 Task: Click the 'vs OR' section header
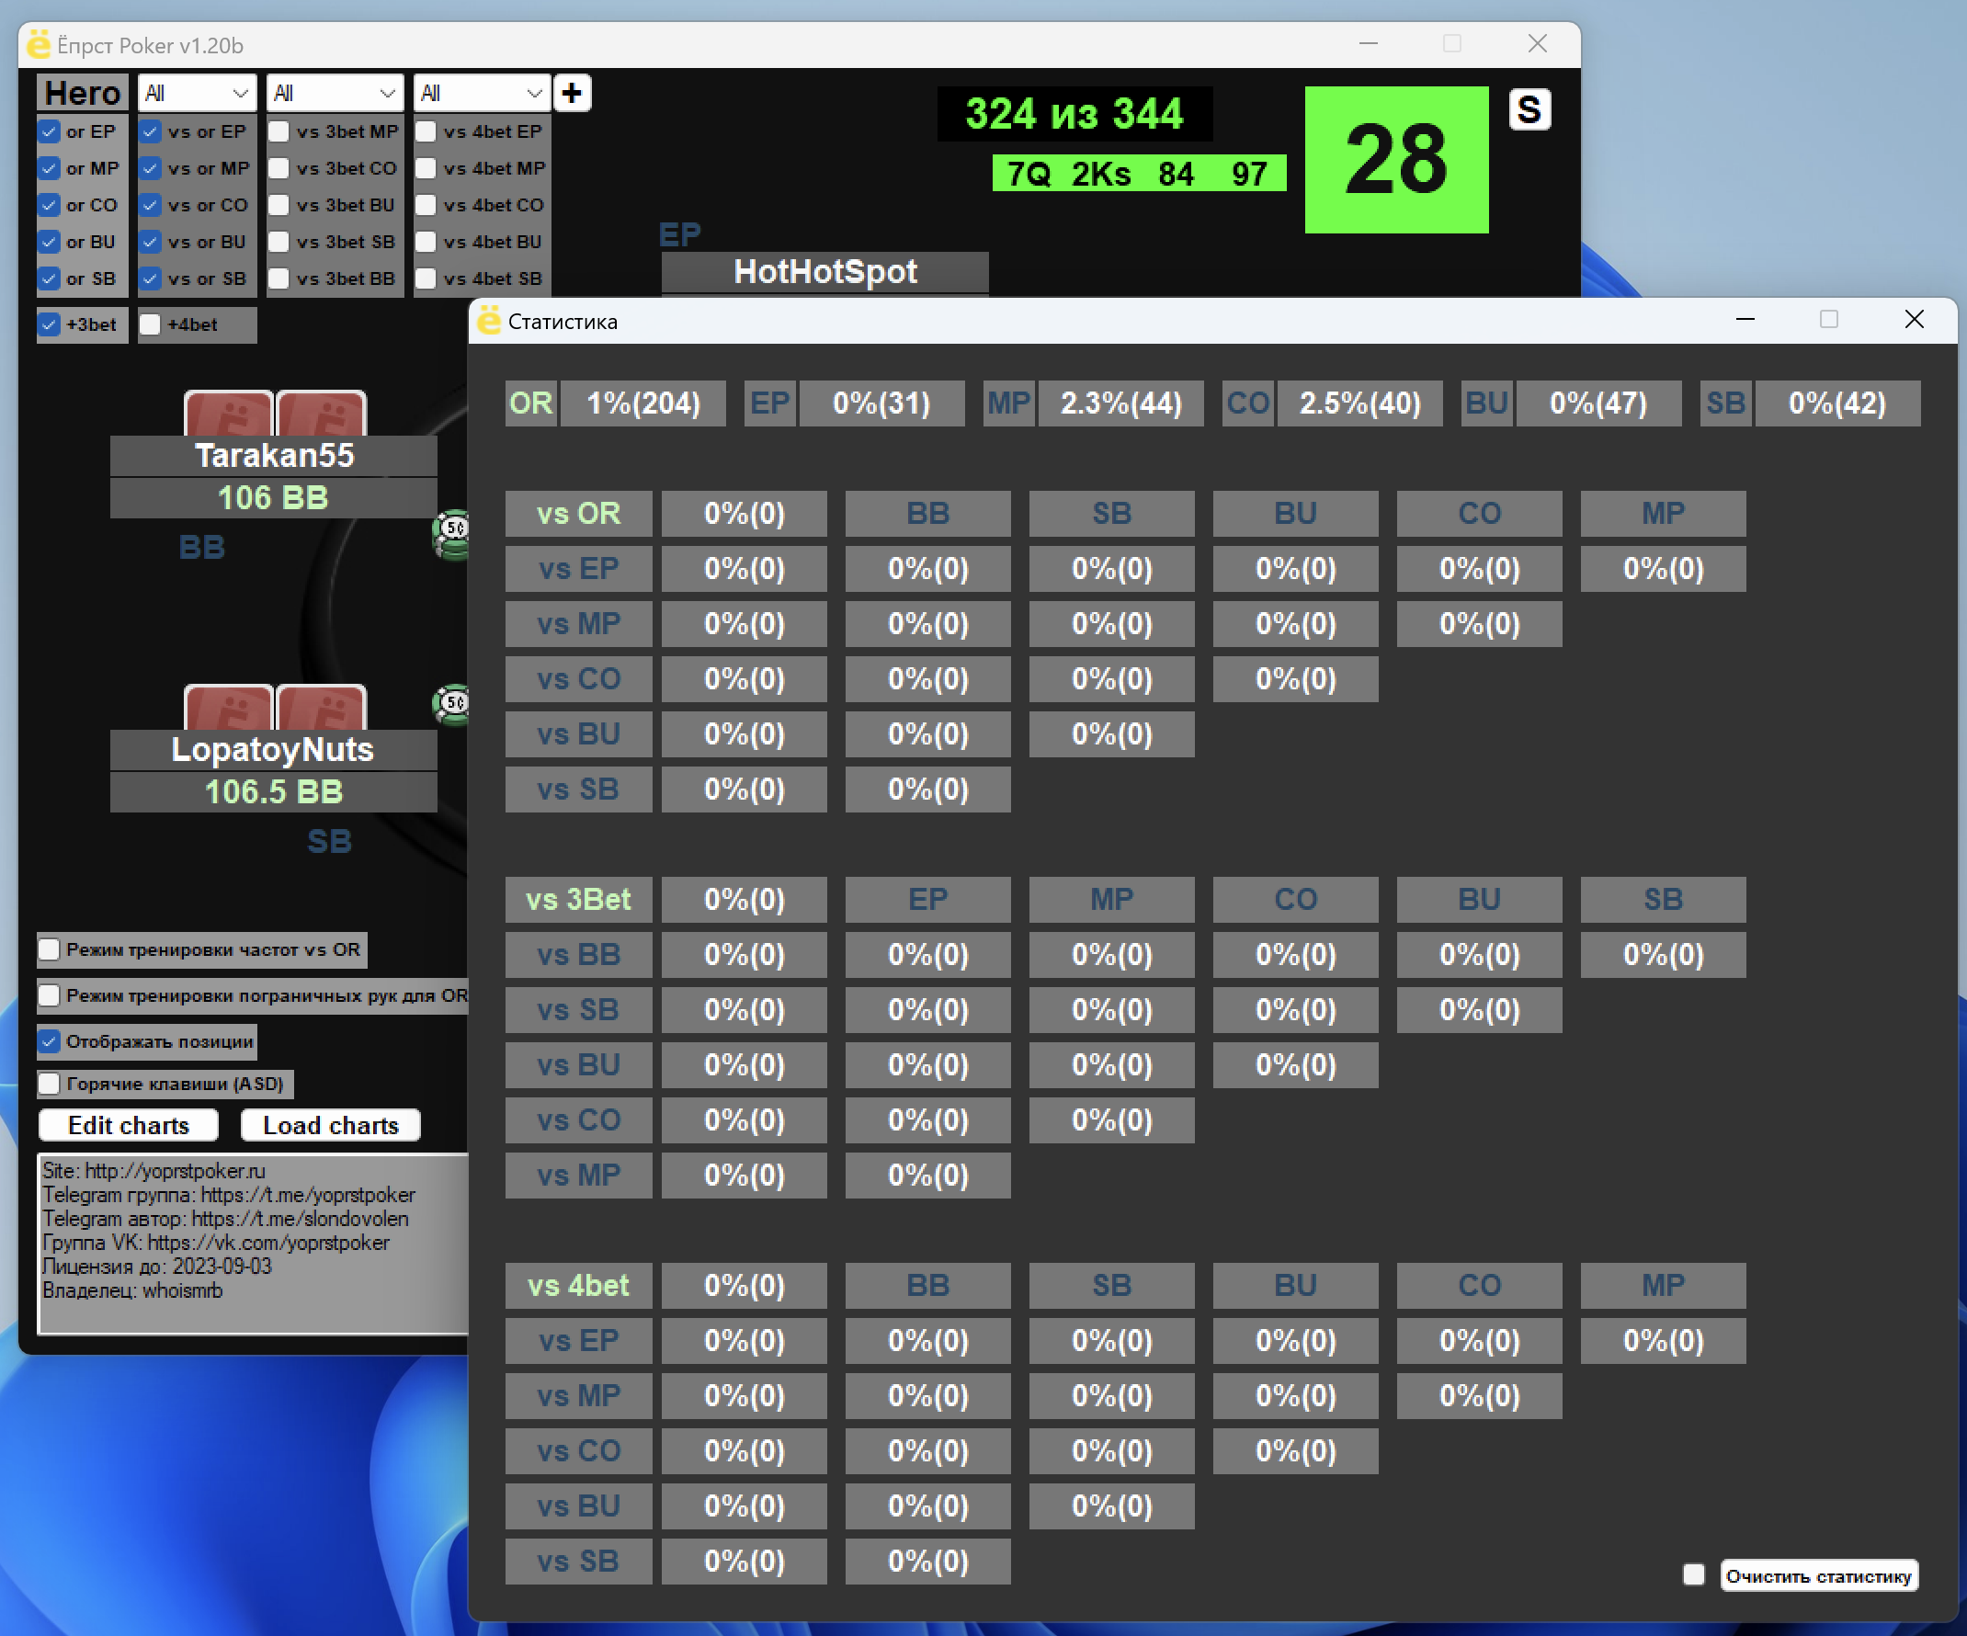pos(579,513)
